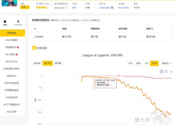Click the 策略游戏 column header
The image size is (176, 125).
coord(95,29)
